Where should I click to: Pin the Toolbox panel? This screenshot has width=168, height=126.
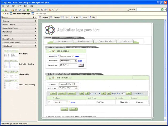click(x=33, y=17)
